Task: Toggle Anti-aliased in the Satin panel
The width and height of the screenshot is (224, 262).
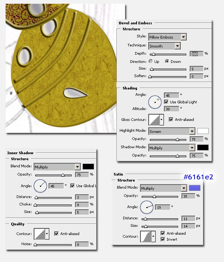Action: [163, 233]
